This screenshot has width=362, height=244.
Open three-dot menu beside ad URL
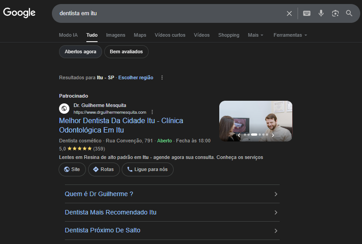point(152,112)
